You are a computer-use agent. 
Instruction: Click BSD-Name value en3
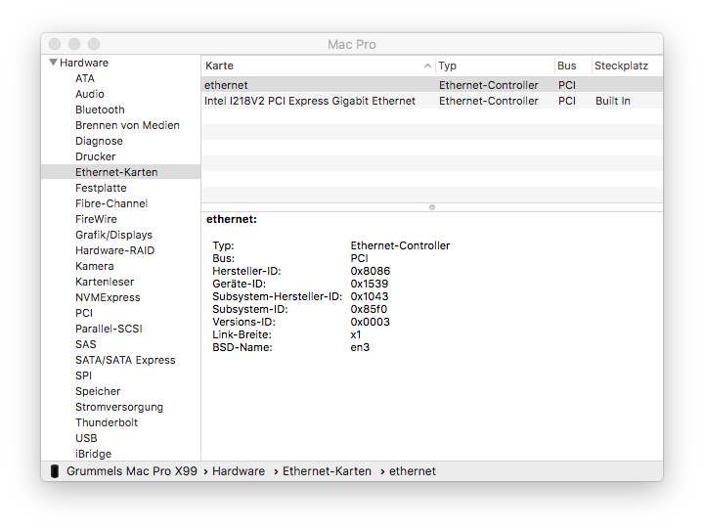(360, 348)
